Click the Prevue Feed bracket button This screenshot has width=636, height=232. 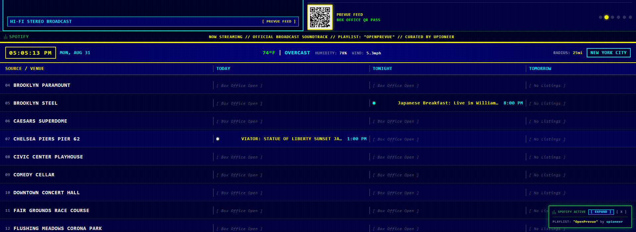pos(279,22)
